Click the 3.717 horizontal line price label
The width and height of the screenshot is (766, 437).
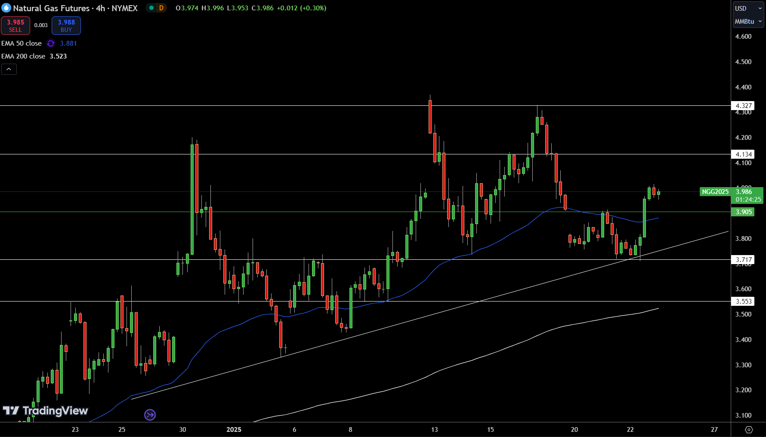(743, 260)
